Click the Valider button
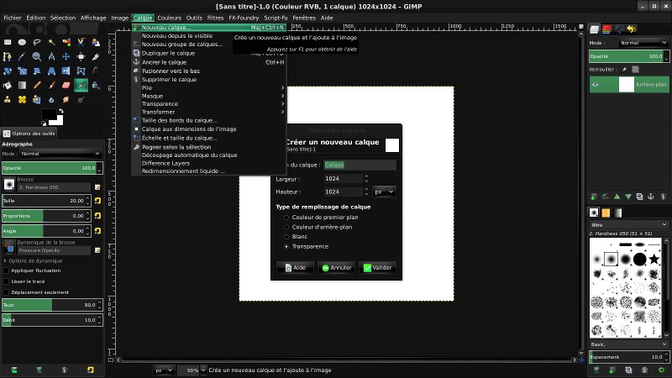Screen dimensions: 672x378 coord(377,267)
